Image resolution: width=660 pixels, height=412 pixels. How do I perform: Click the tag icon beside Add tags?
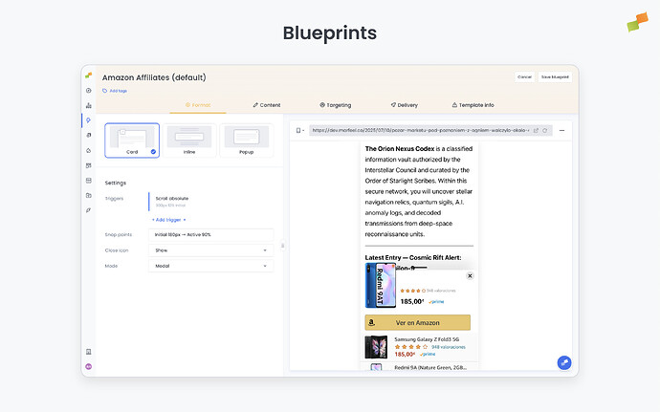pyautogui.click(x=105, y=91)
